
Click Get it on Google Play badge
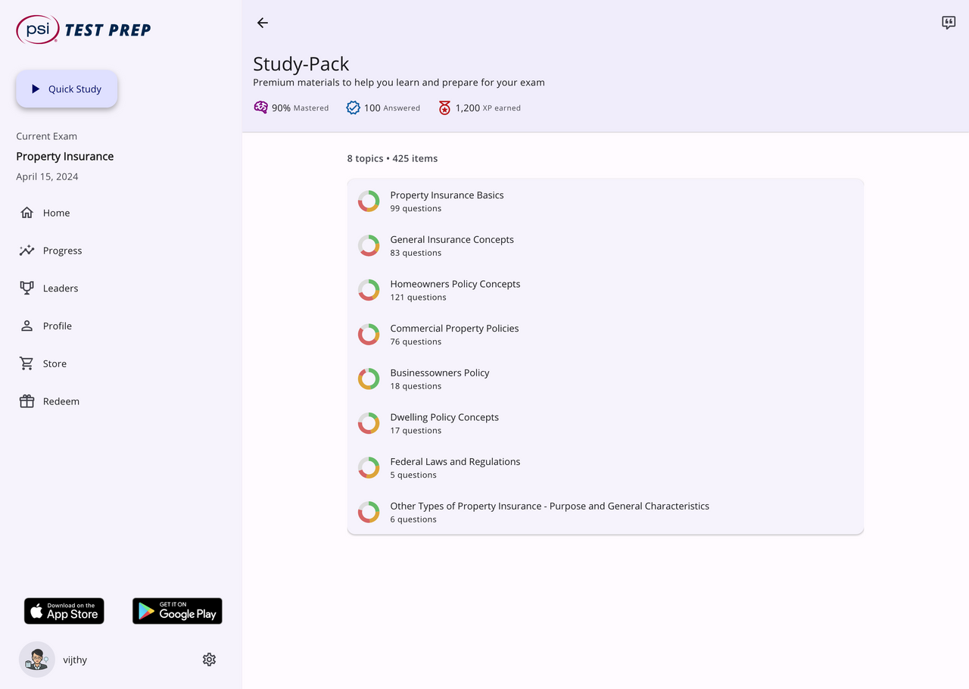pyautogui.click(x=177, y=611)
